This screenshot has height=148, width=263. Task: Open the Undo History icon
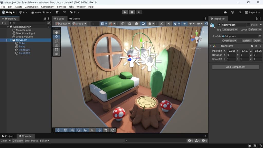tap(232, 12)
